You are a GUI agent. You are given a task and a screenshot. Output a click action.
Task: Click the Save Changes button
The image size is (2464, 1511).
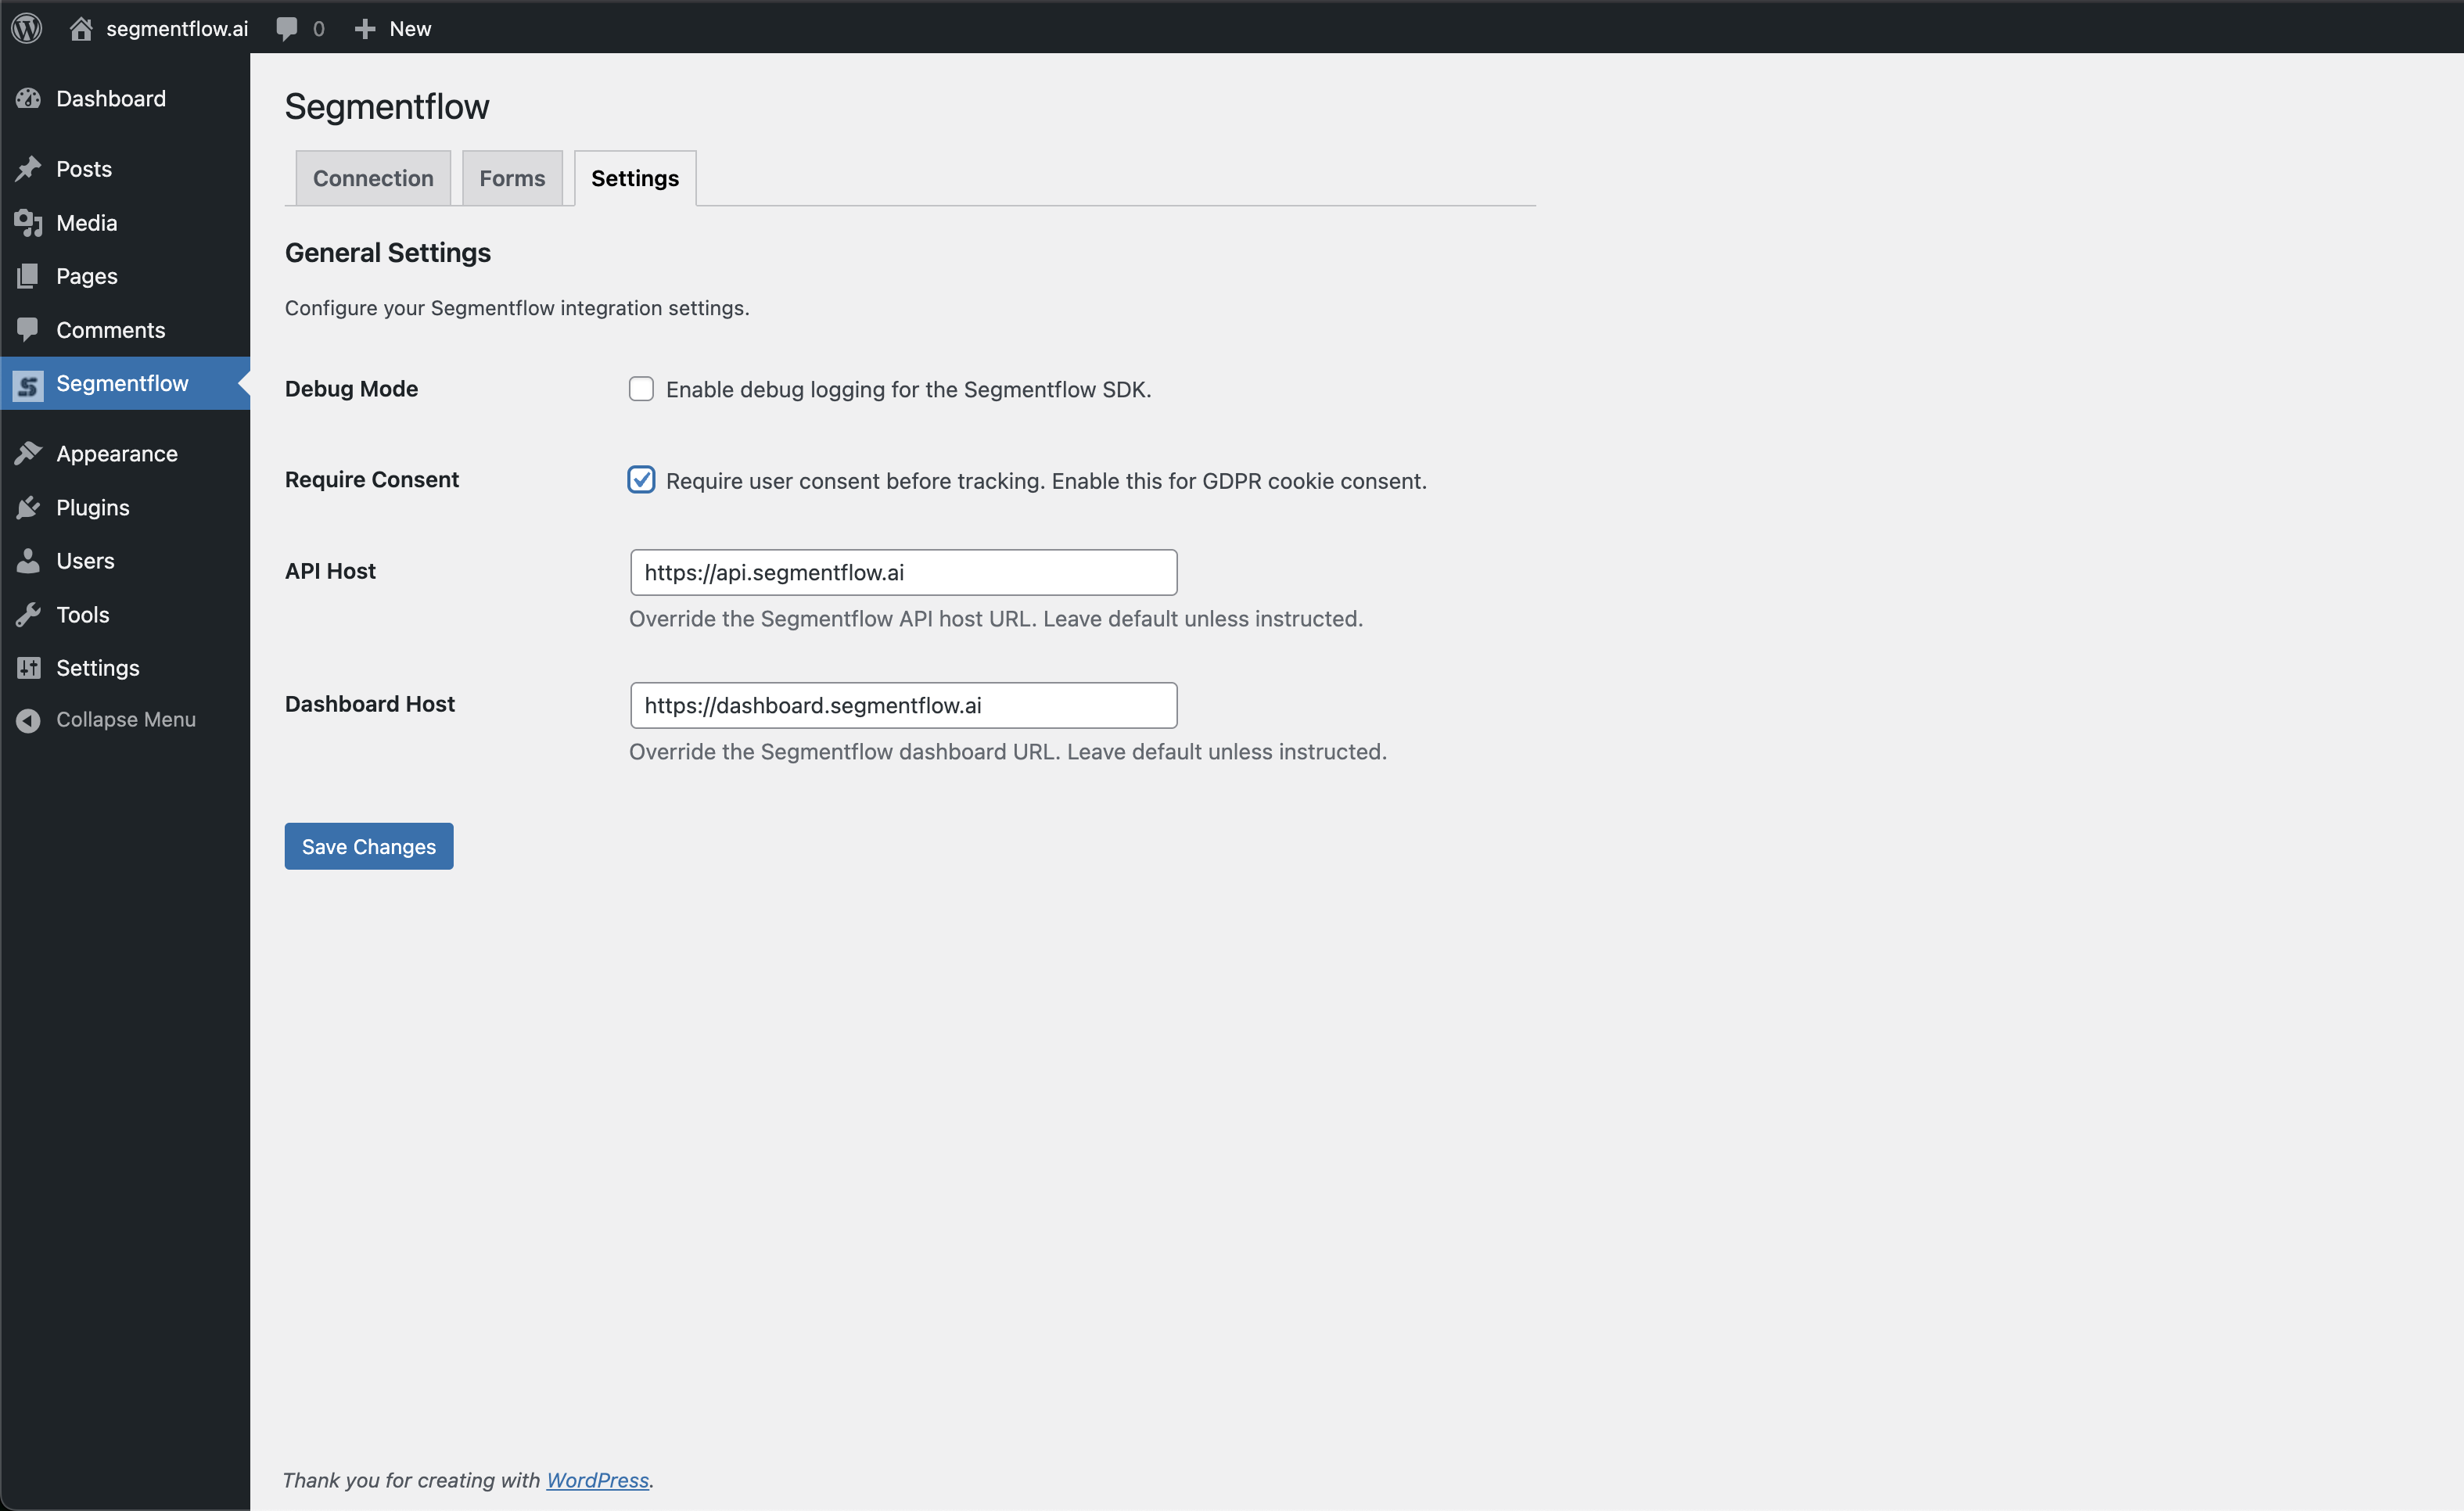[x=369, y=846]
